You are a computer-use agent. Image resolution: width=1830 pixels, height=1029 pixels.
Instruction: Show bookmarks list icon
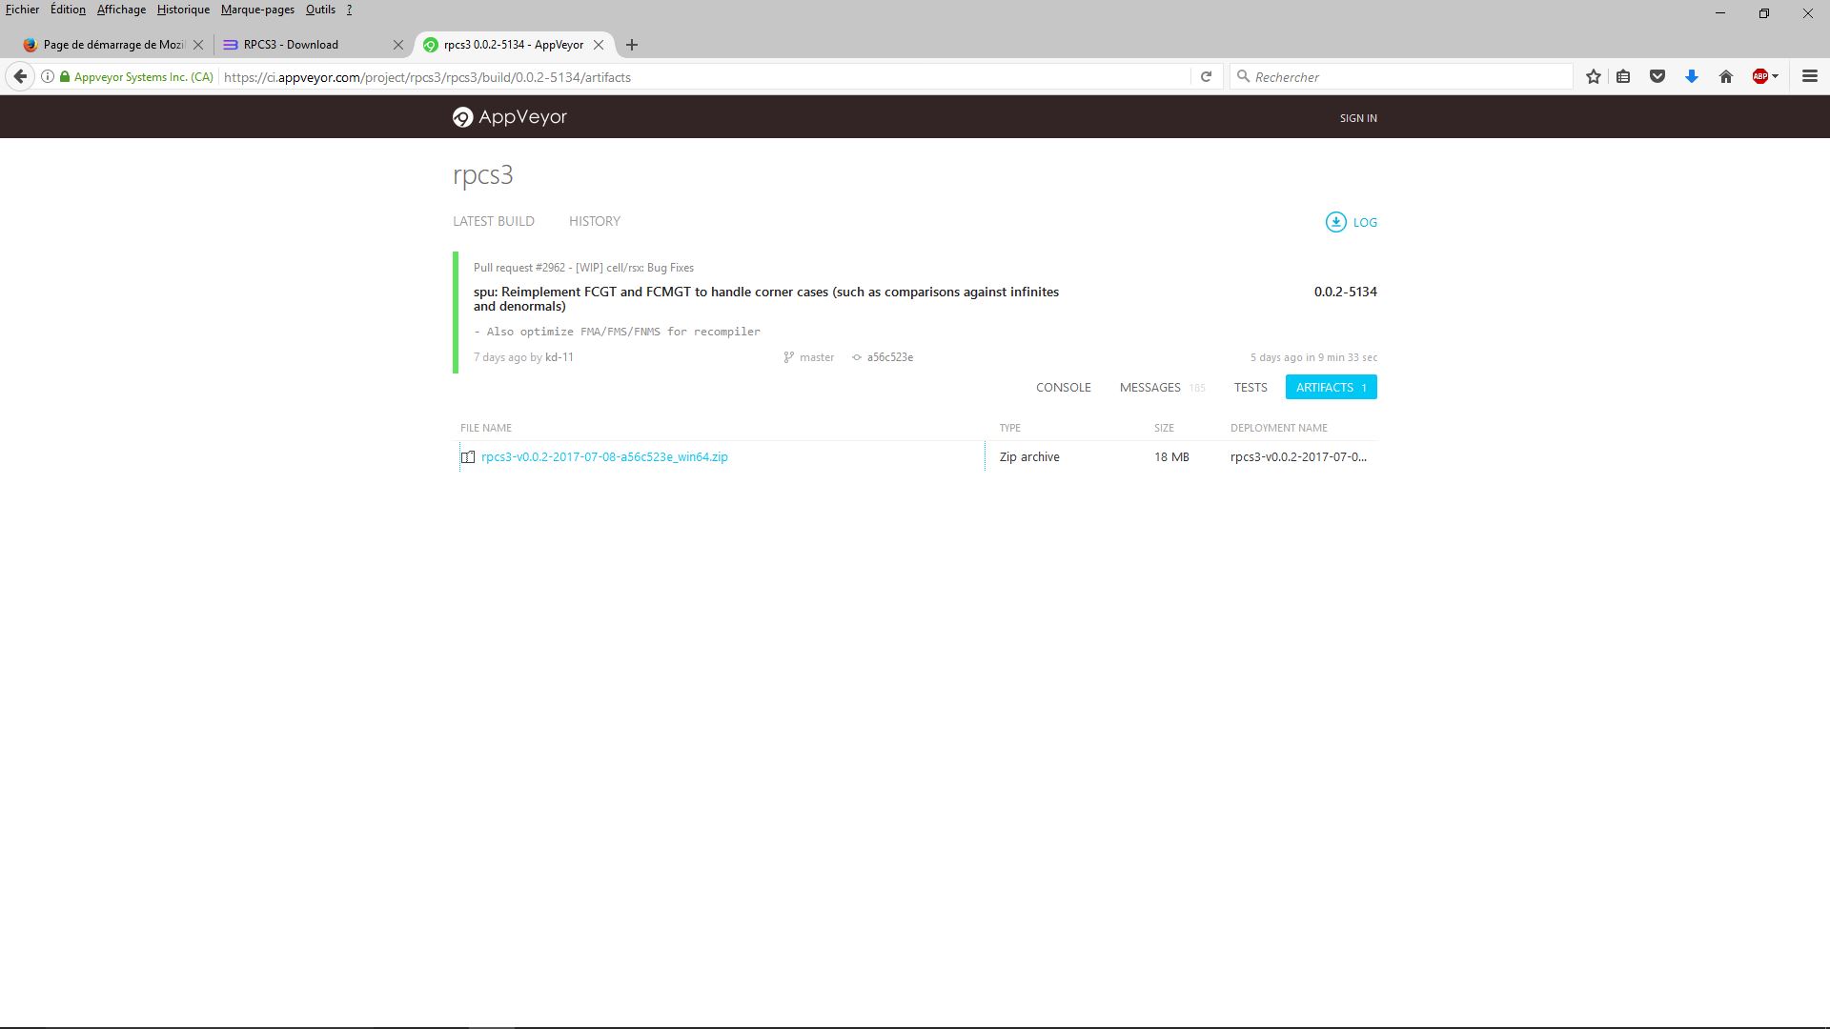pos(1623,77)
